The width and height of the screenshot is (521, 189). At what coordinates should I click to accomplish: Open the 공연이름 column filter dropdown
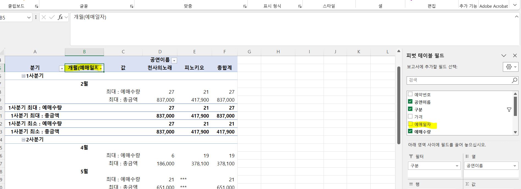coord(174,60)
